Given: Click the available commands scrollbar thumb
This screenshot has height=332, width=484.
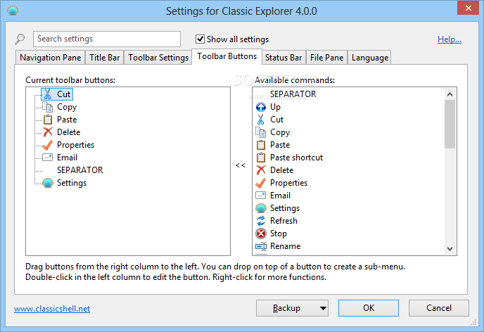Looking at the screenshot, I should 450,124.
